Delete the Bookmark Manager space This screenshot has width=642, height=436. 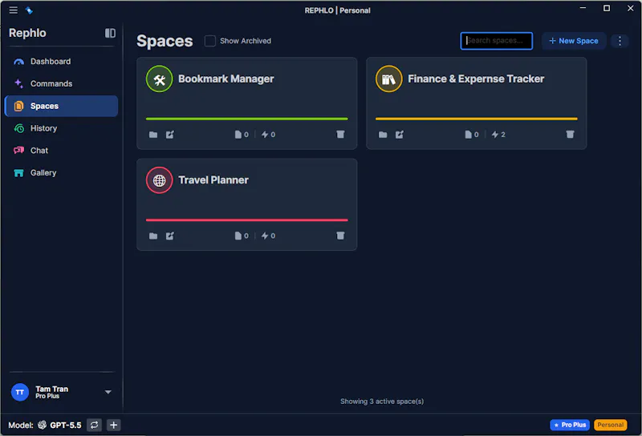[x=340, y=135]
